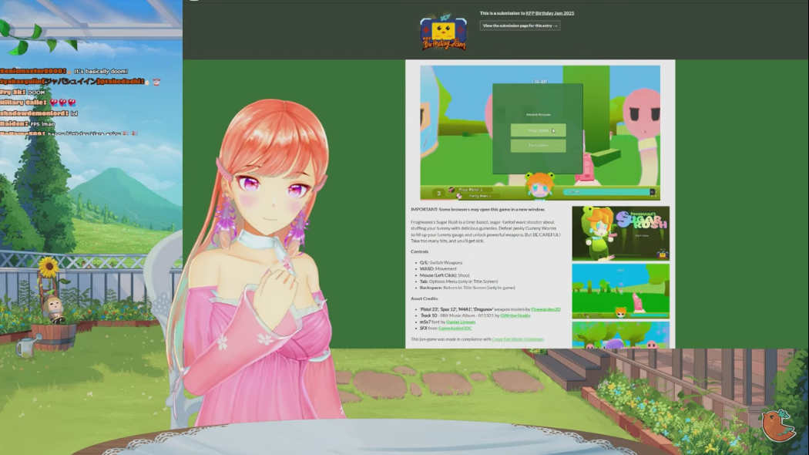Open the Daniel Linssen font credit link

point(460,322)
